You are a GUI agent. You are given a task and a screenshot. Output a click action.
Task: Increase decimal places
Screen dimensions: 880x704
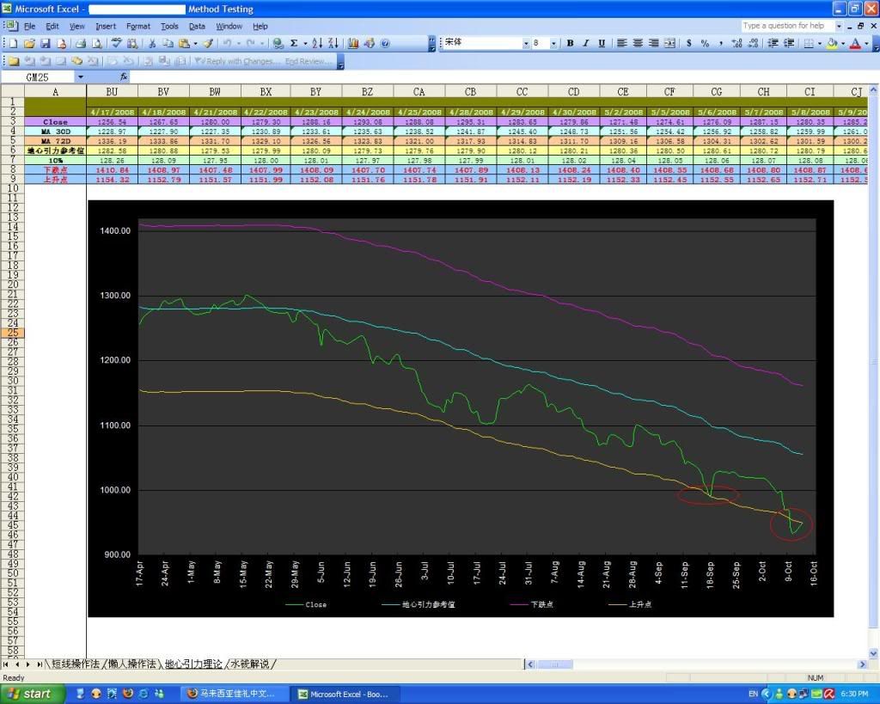(736, 43)
